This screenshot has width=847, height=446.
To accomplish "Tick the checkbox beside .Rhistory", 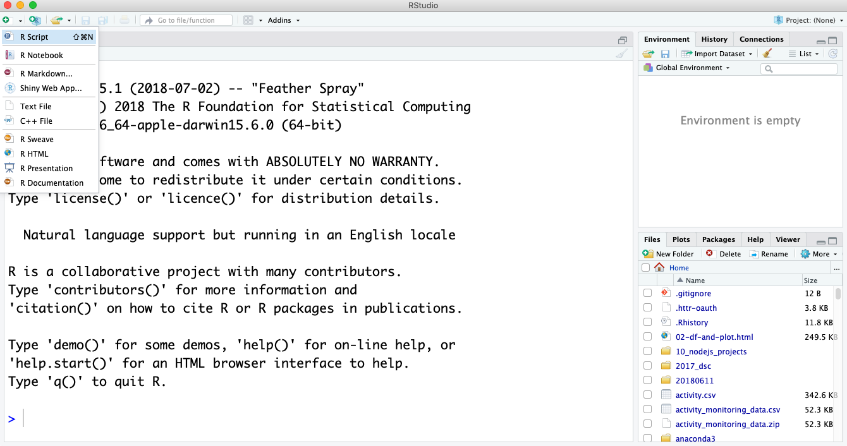I will coord(647,322).
